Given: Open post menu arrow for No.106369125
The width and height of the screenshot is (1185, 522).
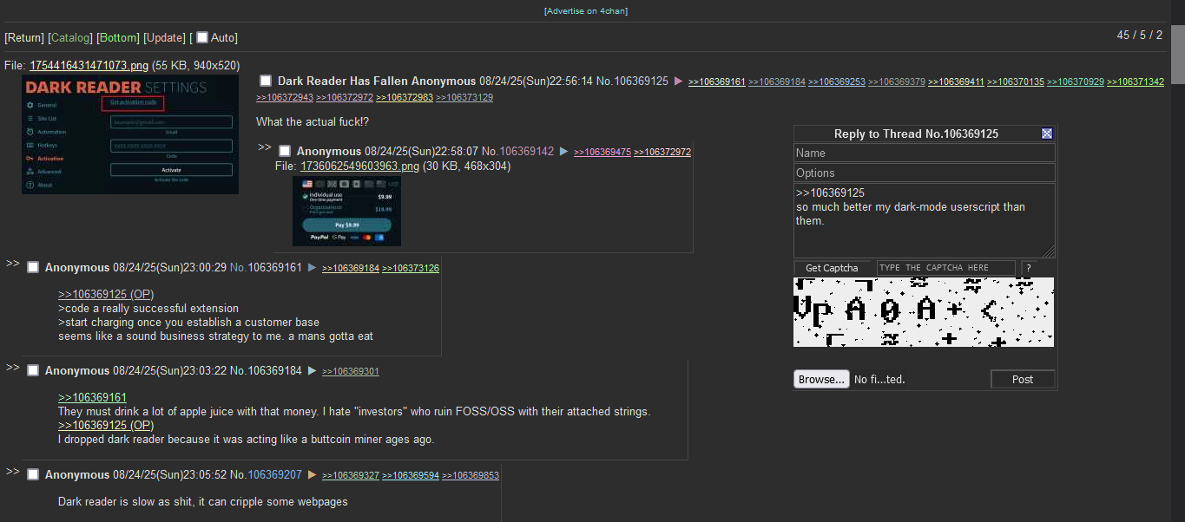Looking at the screenshot, I should (x=679, y=81).
